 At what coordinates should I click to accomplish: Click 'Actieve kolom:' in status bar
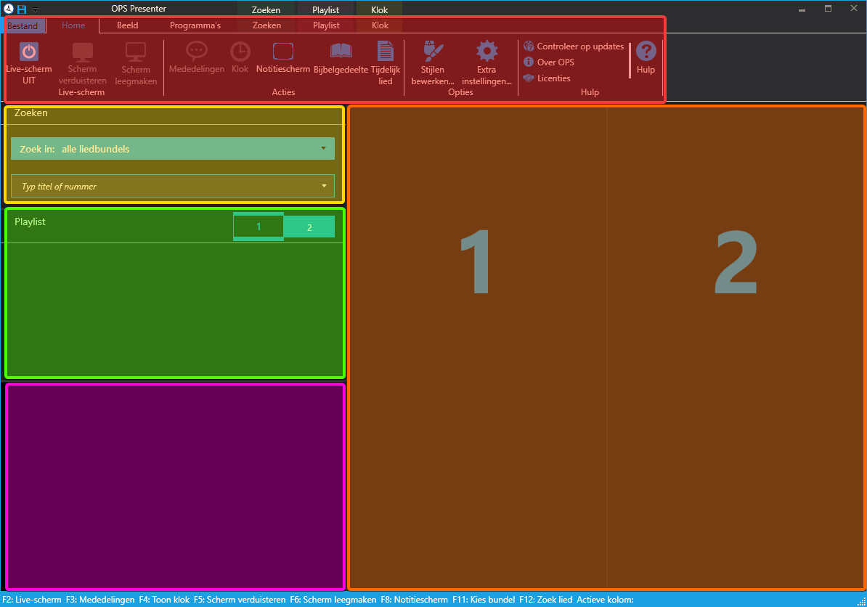[x=605, y=600]
